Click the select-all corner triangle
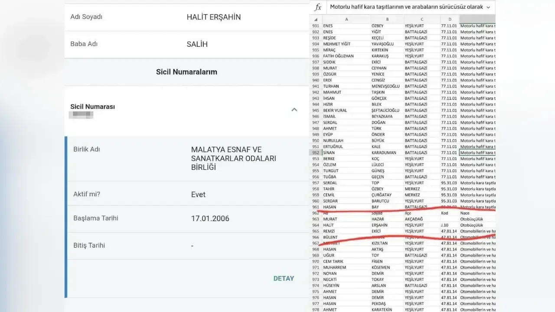The width and height of the screenshot is (555, 312). click(x=316, y=19)
